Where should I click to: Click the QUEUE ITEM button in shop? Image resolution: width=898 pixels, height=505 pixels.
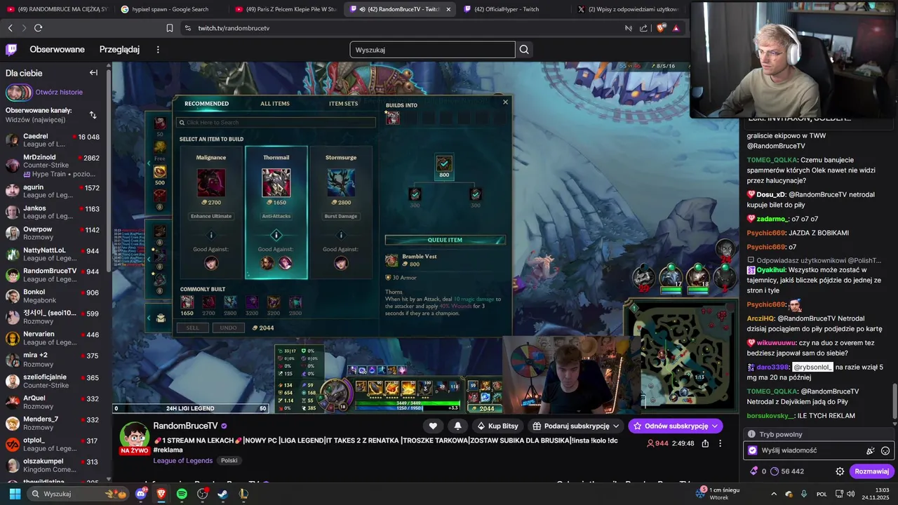pos(445,240)
